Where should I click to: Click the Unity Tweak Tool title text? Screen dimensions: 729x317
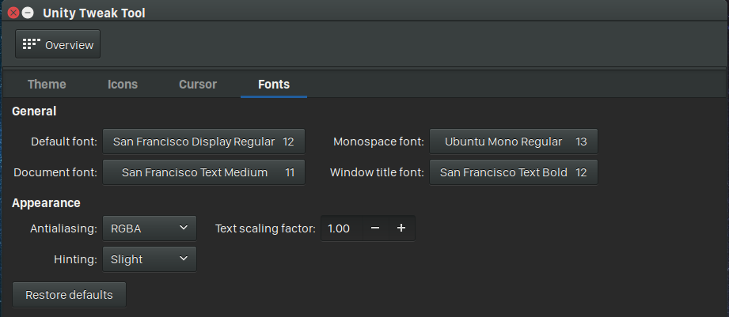(x=94, y=13)
